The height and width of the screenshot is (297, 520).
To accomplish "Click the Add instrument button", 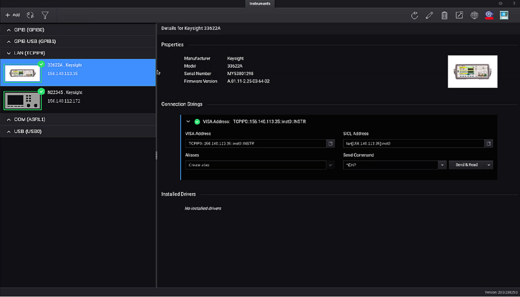I will pyautogui.click(x=13, y=15).
